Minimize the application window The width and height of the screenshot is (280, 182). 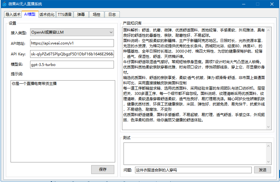pos(243,4)
